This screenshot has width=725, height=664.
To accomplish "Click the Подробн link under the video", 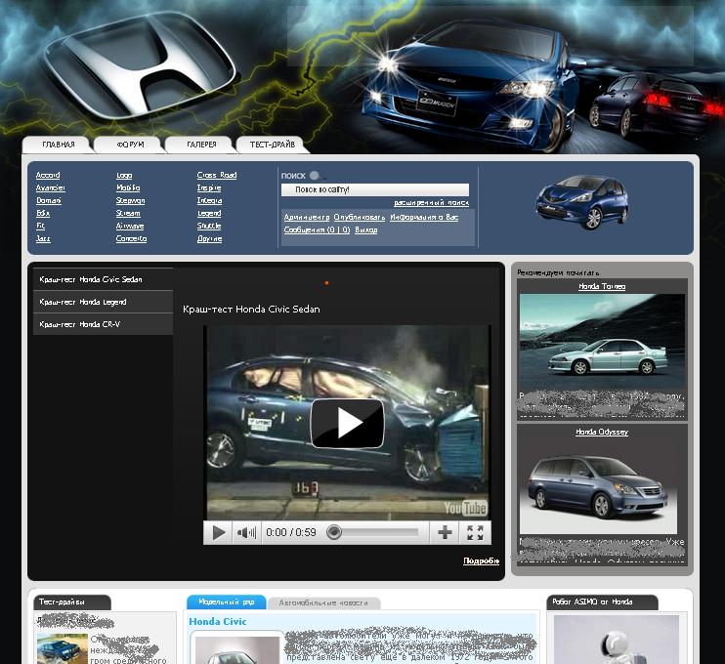I will point(482,560).
